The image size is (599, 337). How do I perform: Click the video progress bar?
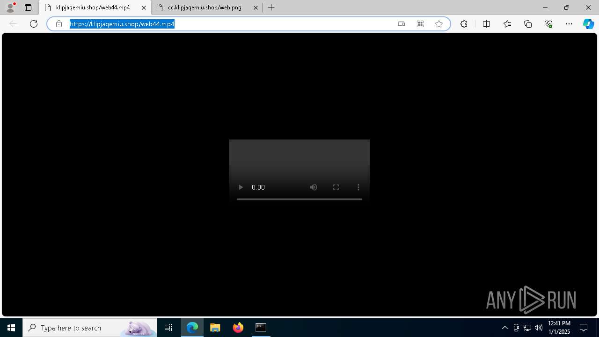tap(299, 199)
